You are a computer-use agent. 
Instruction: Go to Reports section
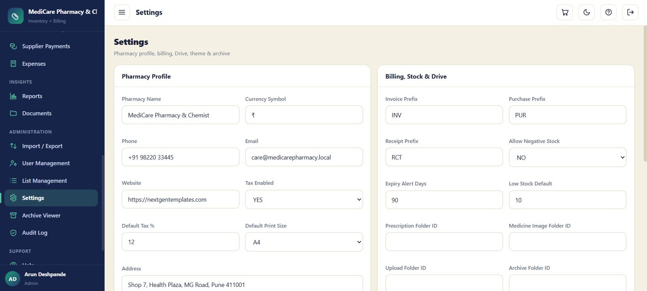[51, 96]
